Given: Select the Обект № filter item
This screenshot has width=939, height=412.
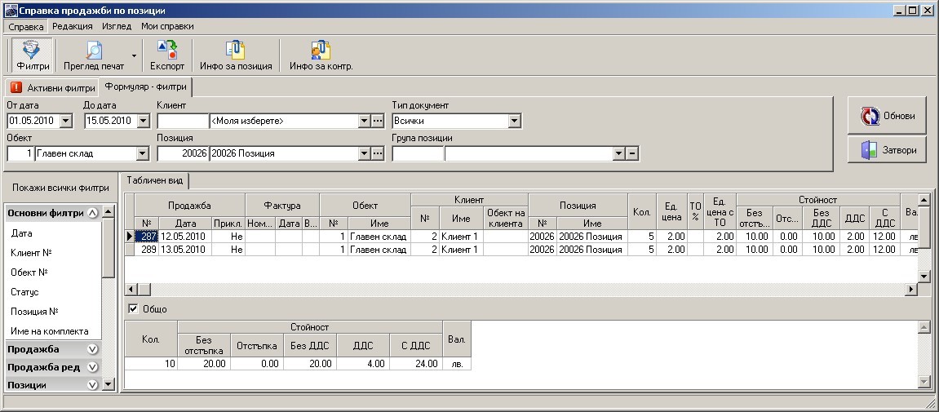Looking at the screenshot, I should coord(29,272).
